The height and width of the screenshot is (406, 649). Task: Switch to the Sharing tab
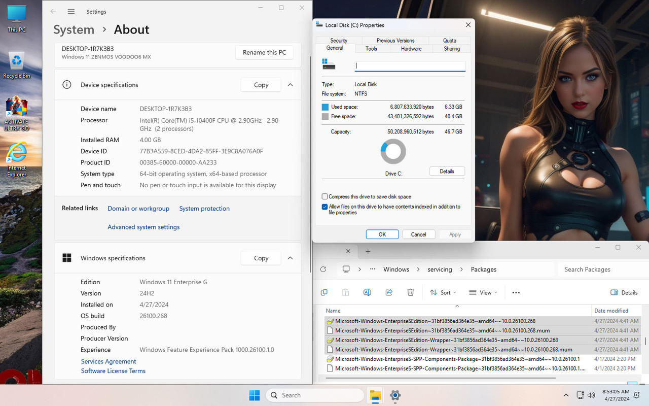click(x=452, y=49)
